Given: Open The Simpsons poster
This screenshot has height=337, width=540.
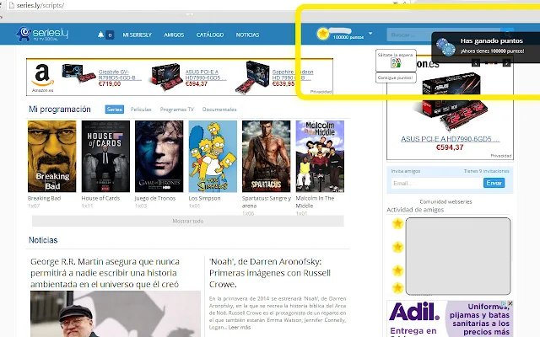Looking at the screenshot, I should click(213, 156).
